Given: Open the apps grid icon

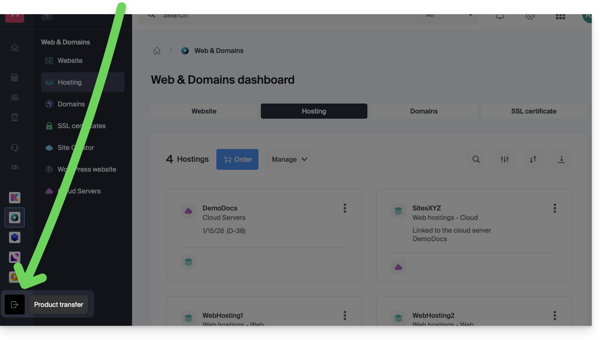Looking at the screenshot, I should pyautogui.click(x=561, y=16).
